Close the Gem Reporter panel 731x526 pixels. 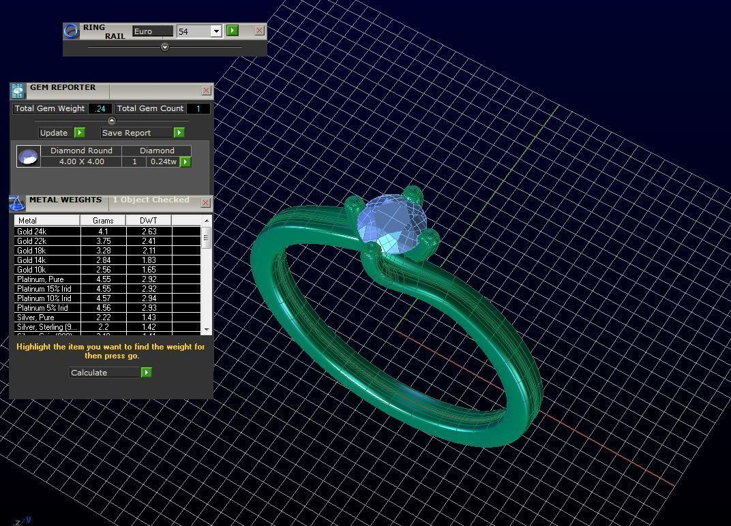pyautogui.click(x=206, y=91)
